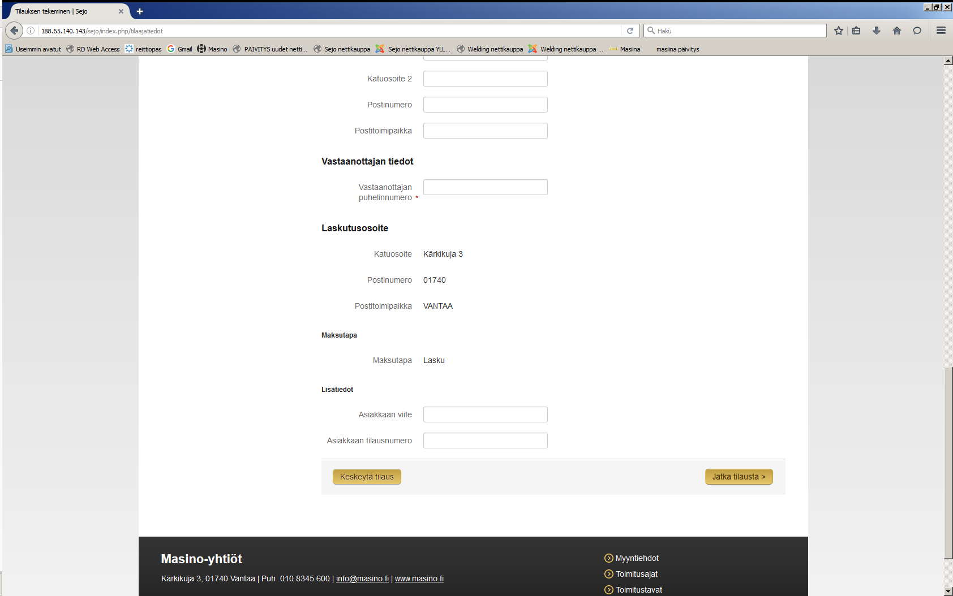Focus the Asiakkaan viite field

point(486,414)
